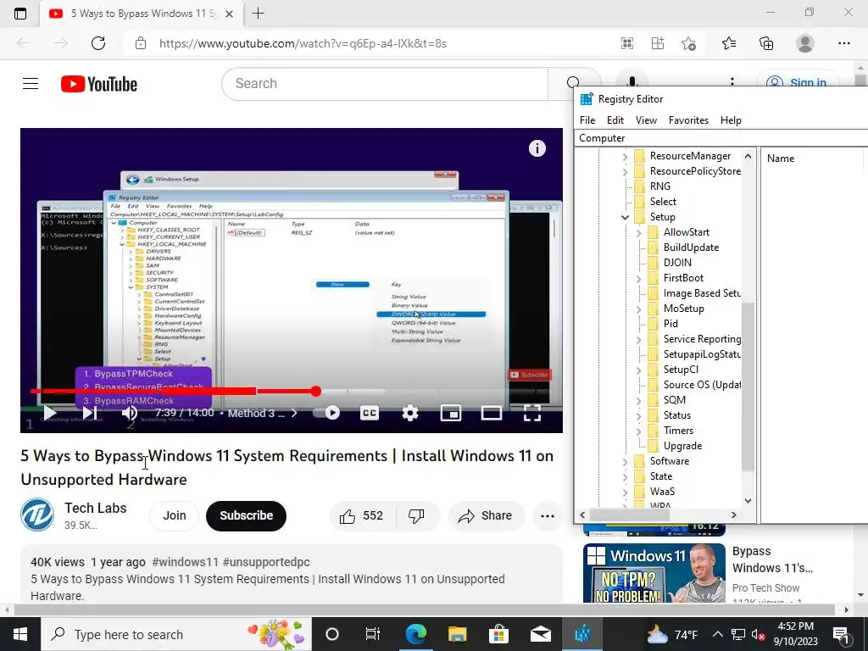Viewport: 868px width, 651px height.
Task: Join Tech Labs channel membership
Action: (x=175, y=516)
